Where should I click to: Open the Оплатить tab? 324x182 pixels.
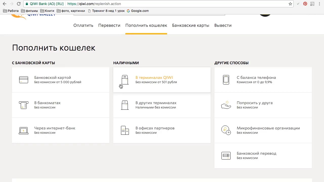(83, 25)
